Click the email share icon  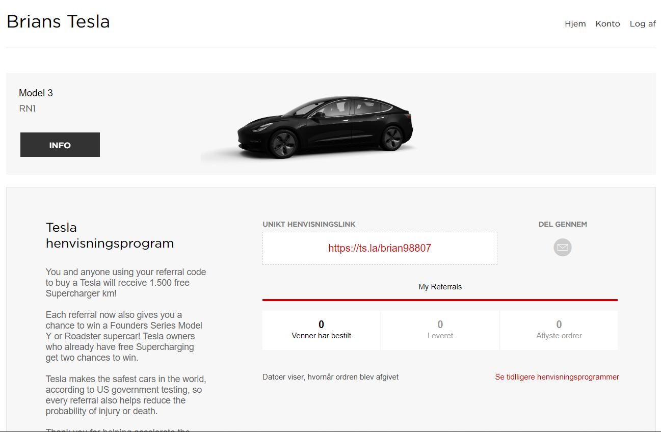coord(562,248)
